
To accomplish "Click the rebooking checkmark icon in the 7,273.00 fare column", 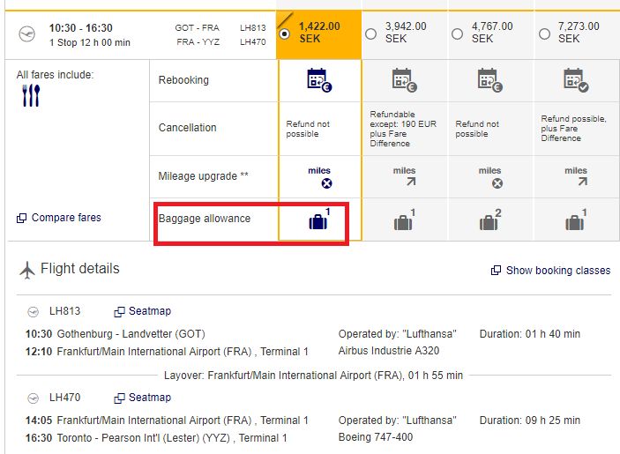I will point(576,80).
